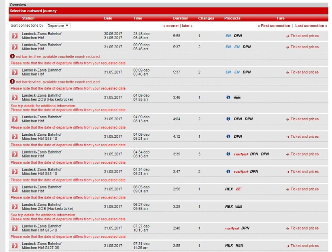Expand the 06:05 REX EC connection row
This screenshot has width=332, height=252.
(x=15, y=189)
